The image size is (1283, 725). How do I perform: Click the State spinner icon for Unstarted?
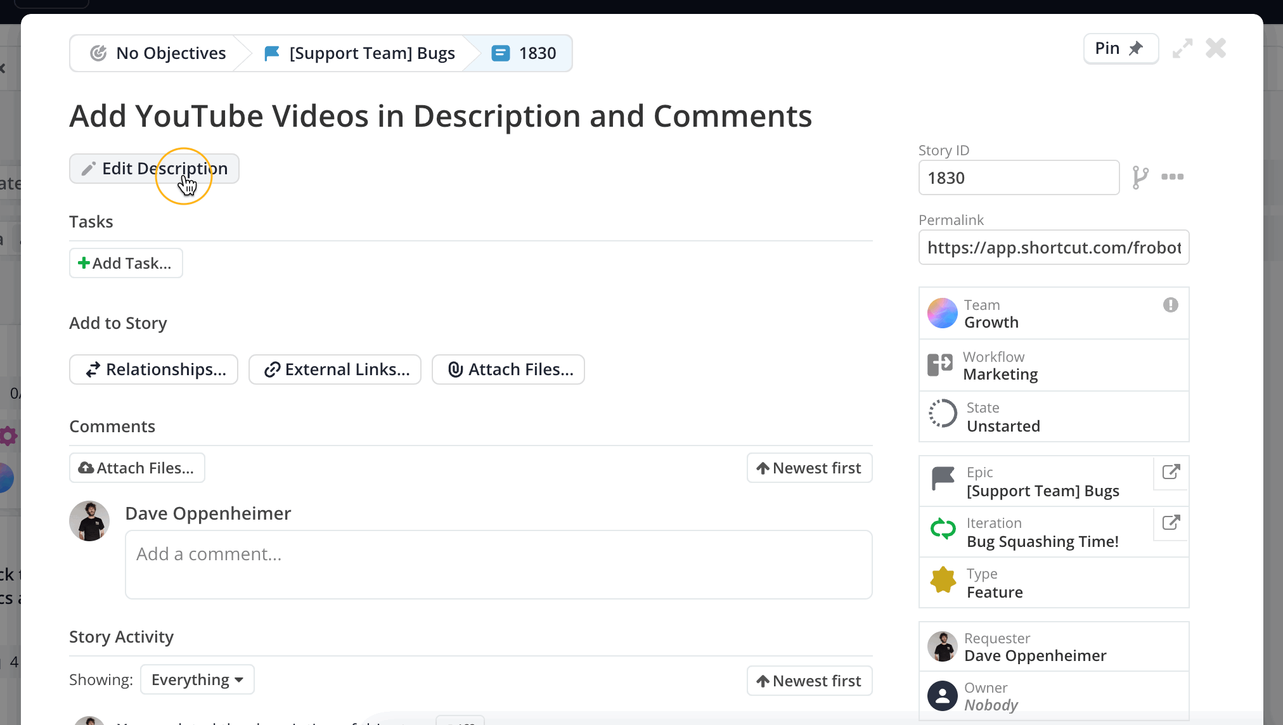coord(942,413)
